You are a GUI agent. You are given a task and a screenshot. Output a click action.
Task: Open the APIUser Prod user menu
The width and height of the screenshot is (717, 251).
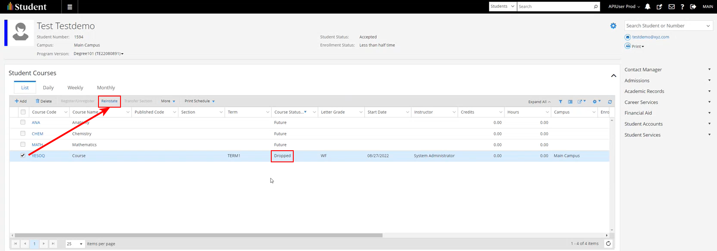click(x=624, y=6)
